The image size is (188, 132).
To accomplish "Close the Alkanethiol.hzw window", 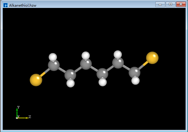I will coord(181,5).
